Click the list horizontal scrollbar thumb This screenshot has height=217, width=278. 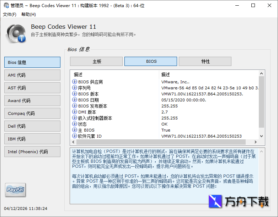(161, 142)
